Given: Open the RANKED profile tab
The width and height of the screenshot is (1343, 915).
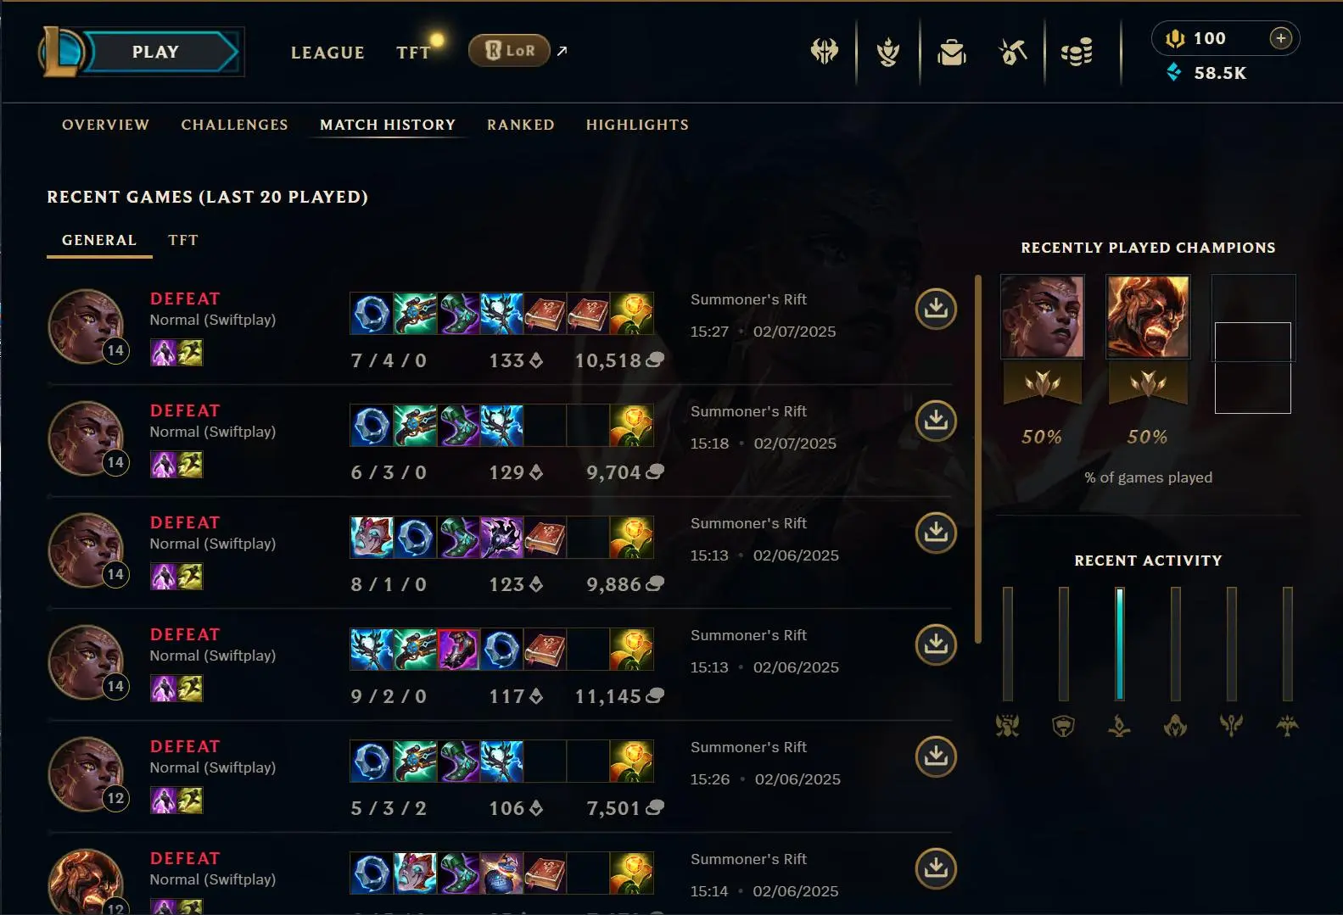Looking at the screenshot, I should [520, 125].
